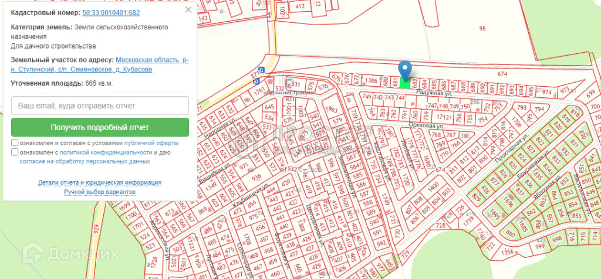Open the 'публичной оферты' link
The image size is (601, 279).
point(151,143)
